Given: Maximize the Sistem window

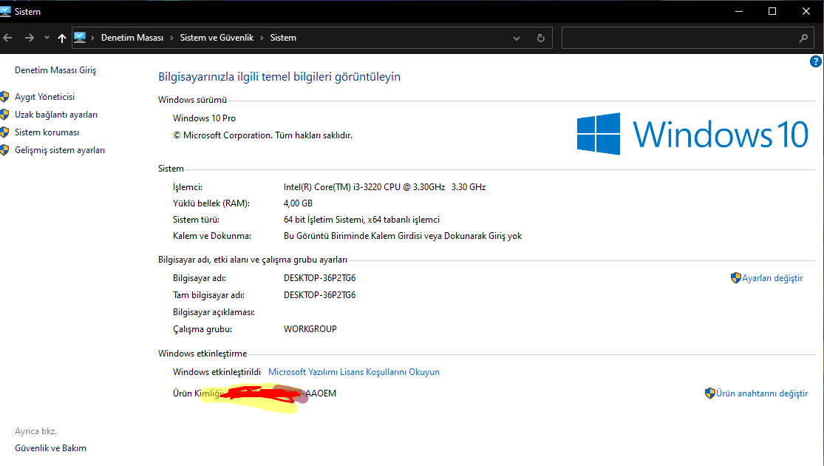Looking at the screenshot, I should coord(772,11).
